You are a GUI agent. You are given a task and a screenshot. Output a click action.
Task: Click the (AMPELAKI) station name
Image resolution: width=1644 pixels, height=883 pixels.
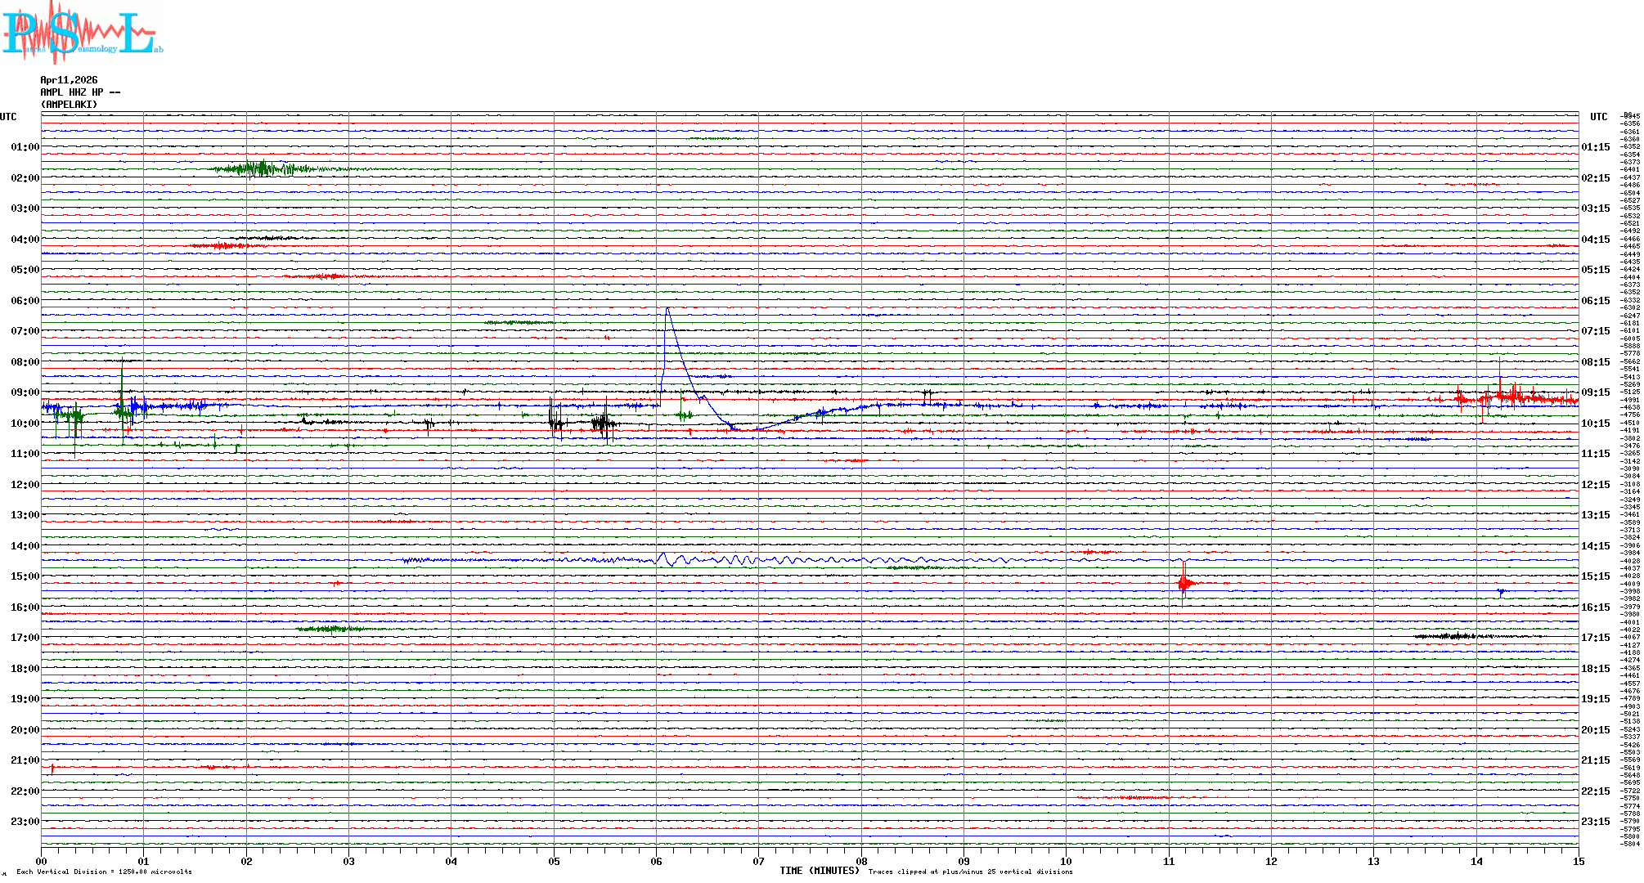(x=69, y=105)
